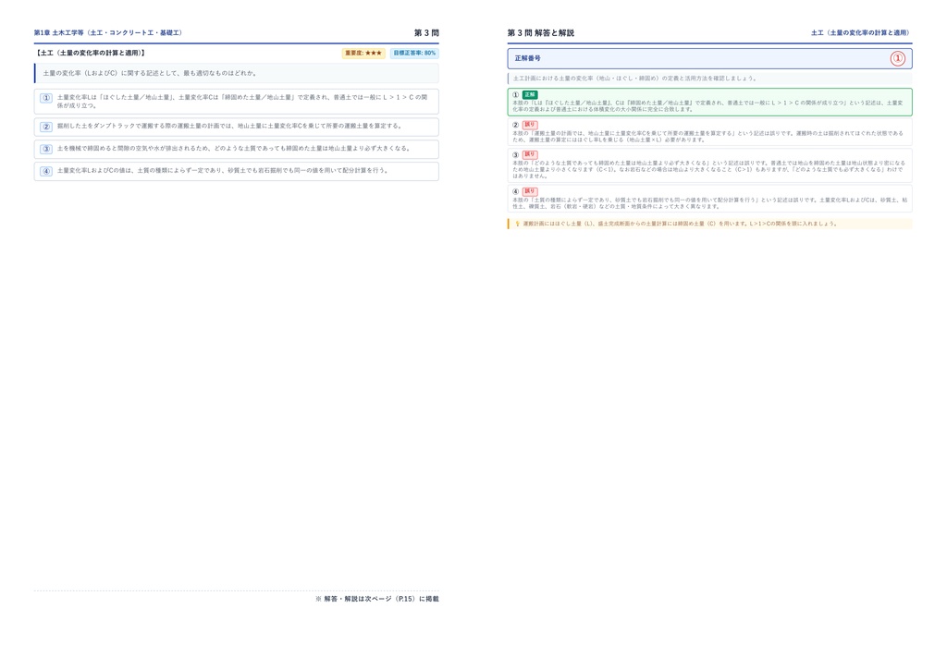Select choice text starting 土を機械で締固めると
The height and width of the screenshot is (669, 947).
pyautogui.click(x=234, y=149)
